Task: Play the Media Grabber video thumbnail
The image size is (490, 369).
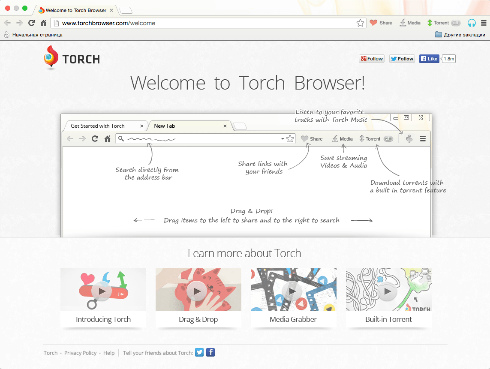Action: 292,291
